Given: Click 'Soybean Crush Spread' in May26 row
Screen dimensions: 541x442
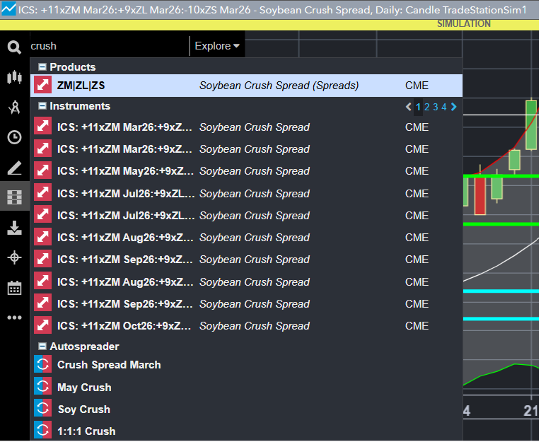Looking at the screenshot, I should coord(255,171).
